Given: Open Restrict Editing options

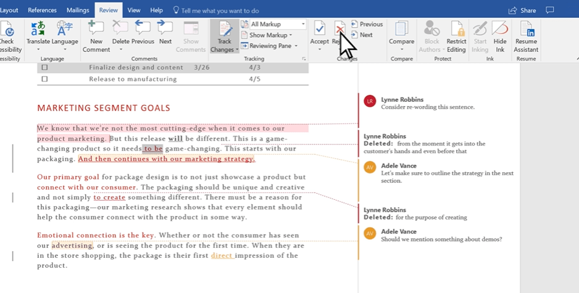Looking at the screenshot, I should [456, 37].
